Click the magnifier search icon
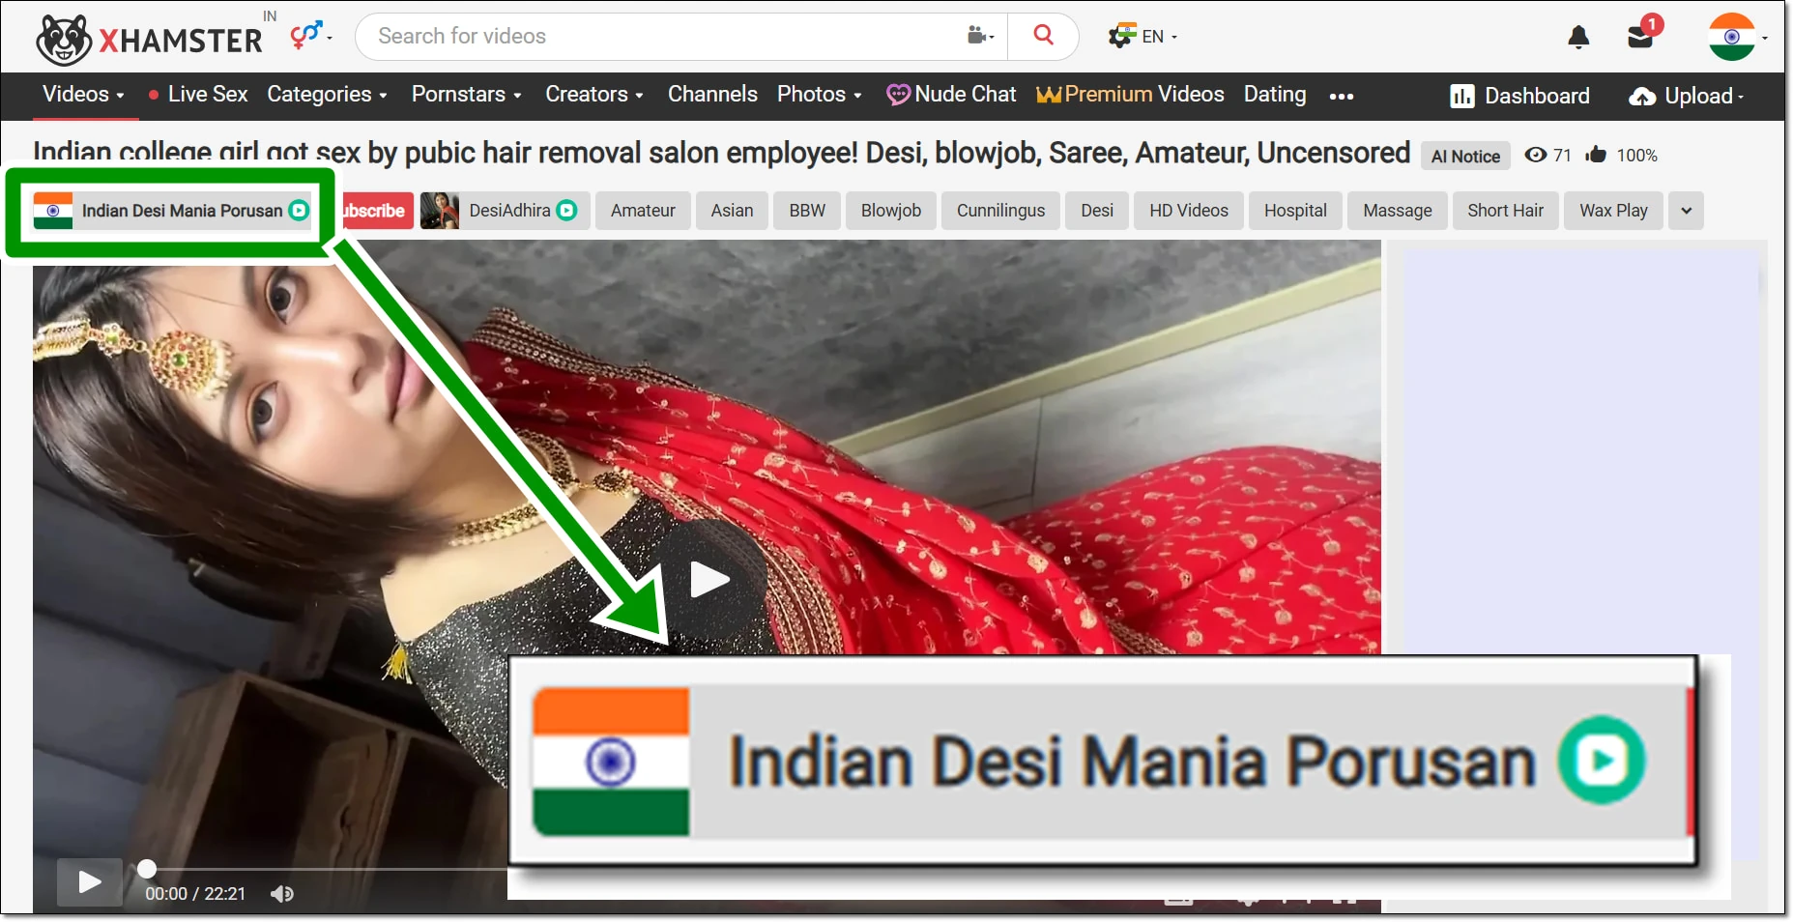Screen dimensions: 1793x922 tap(1043, 36)
